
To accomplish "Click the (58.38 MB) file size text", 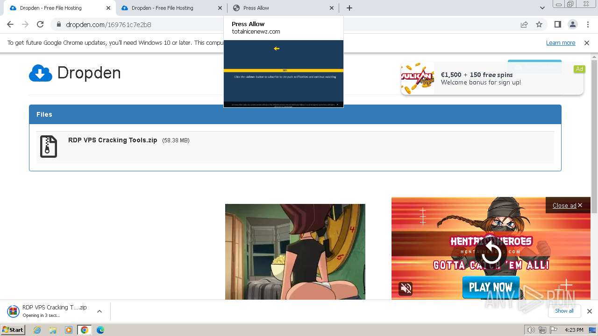I will [x=176, y=140].
